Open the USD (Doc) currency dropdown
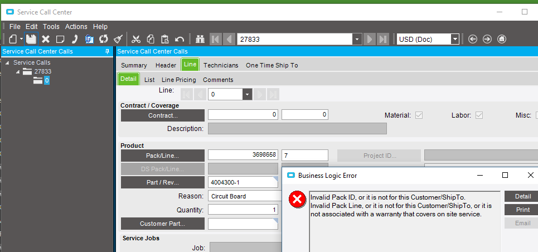This screenshot has height=252, width=538. tap(455, 39)
